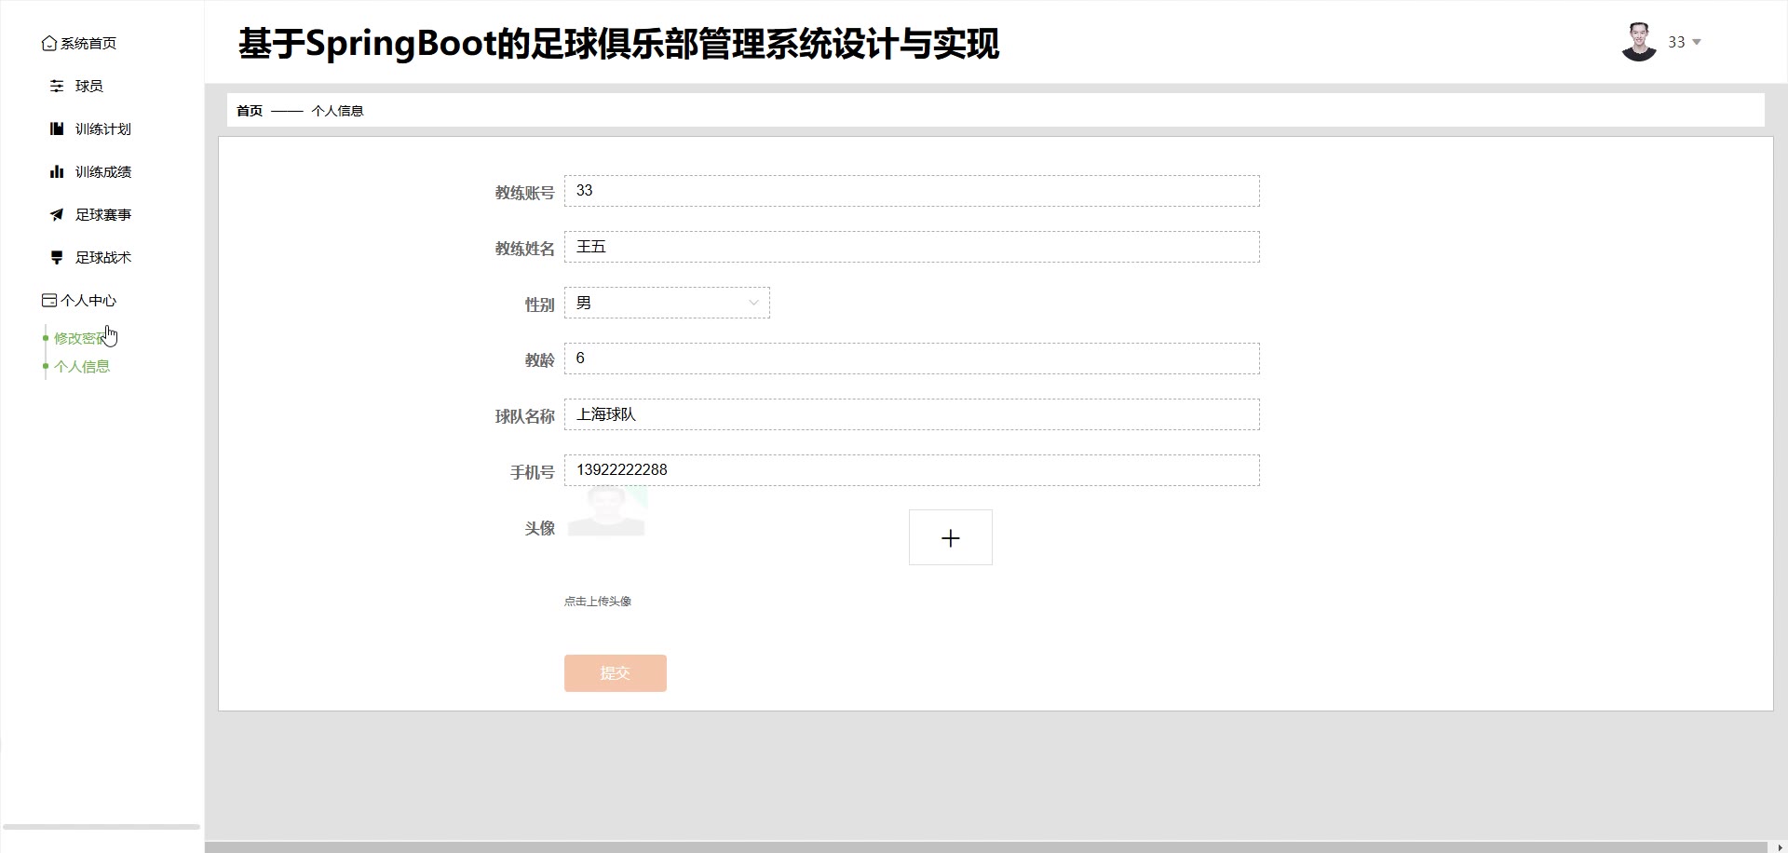
Task: Click the 教练姓名 field label
Action: click(x=525, y=249)
